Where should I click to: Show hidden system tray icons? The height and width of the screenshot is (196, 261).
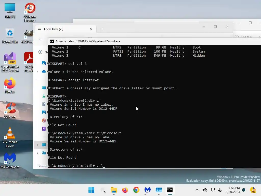[197, 190]
